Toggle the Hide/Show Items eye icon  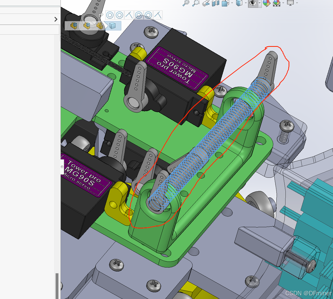tap(252, 3)
